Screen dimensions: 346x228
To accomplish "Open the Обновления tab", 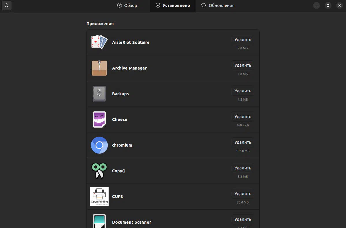I will (218, 5).
